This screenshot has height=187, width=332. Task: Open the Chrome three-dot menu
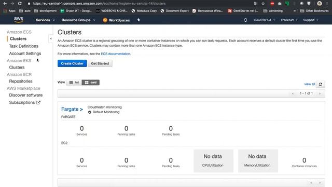pos(327,4)
